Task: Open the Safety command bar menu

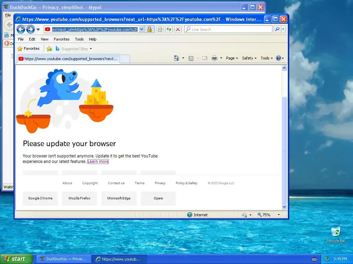Action: [x=249, y=58]
